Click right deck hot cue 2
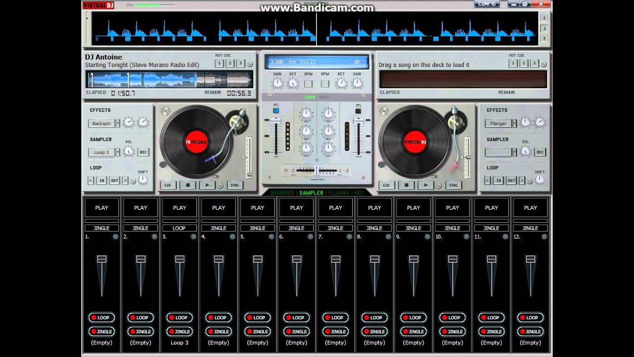The height and width of the screenshot is (357, 634). 524,63
